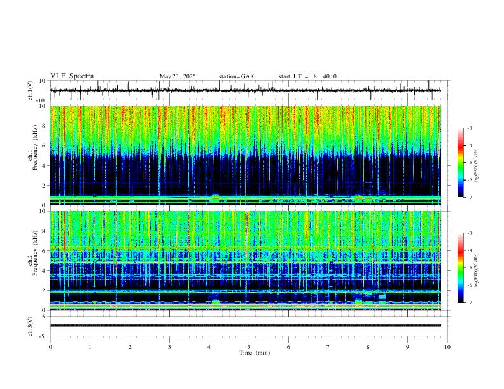504x389 pixels.
Task: Click the green burst near minute 7.8 in ch.2
Action: [x=358, y=302]
